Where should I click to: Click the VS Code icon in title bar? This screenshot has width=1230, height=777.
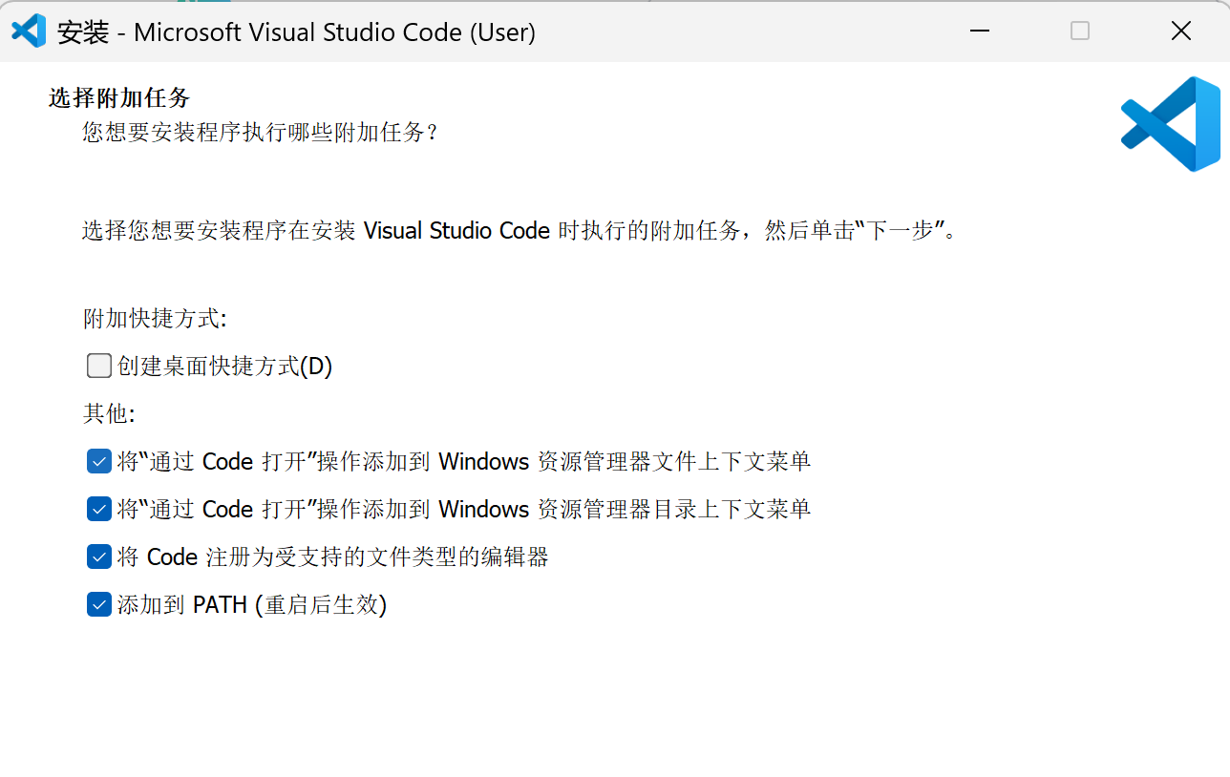tap(29, 31)
